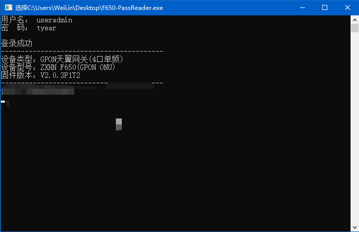Screen dimensions: 359x232
Task: Click the password value tyear
Action: 47,28
